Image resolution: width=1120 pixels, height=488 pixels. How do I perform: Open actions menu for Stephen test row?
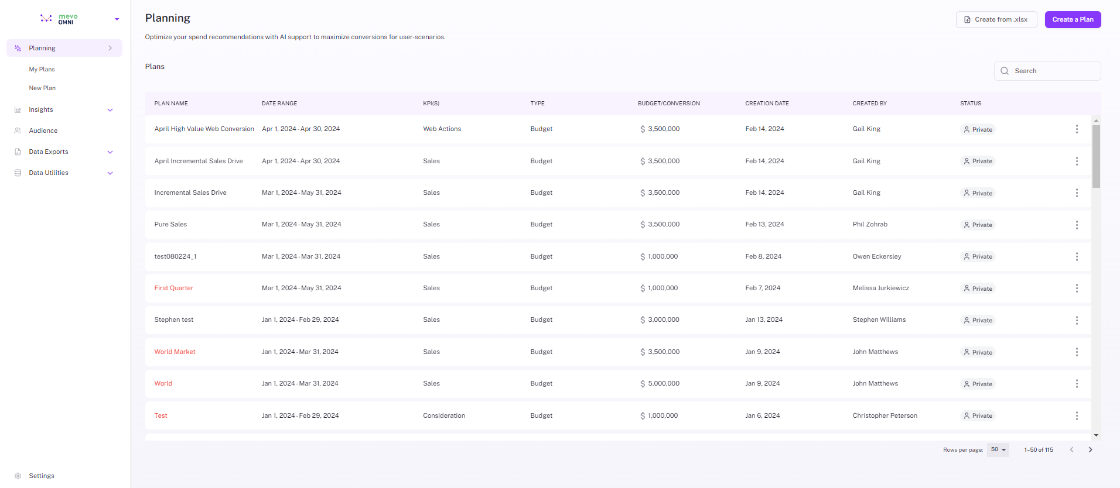(1077, 321)
